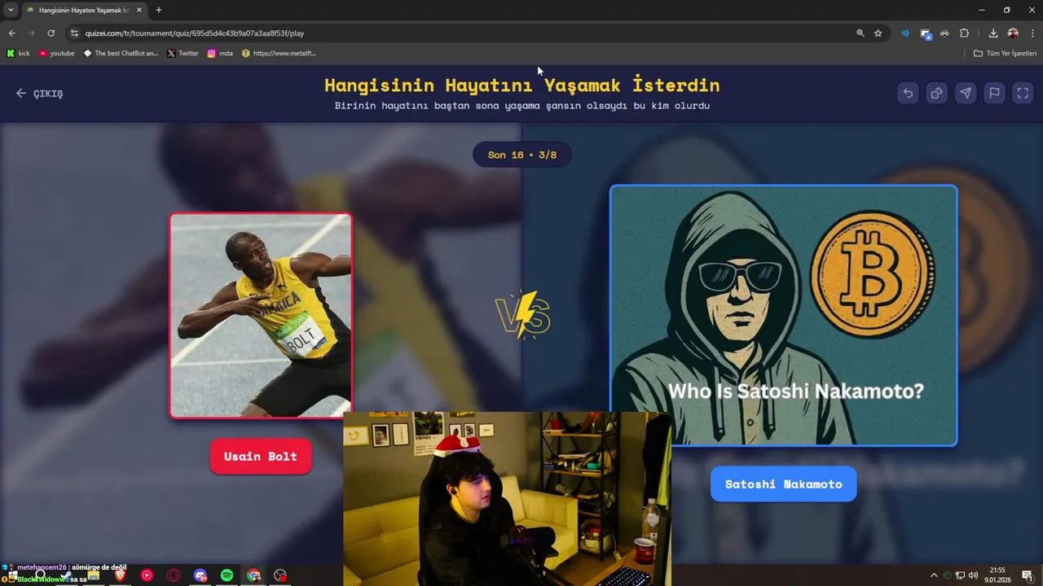The height and width of the screenshot is (586, 1043).
Task: Vote for the Satoshi Nakamoto button
Action: pyautogui.click(x=783, y=484)
